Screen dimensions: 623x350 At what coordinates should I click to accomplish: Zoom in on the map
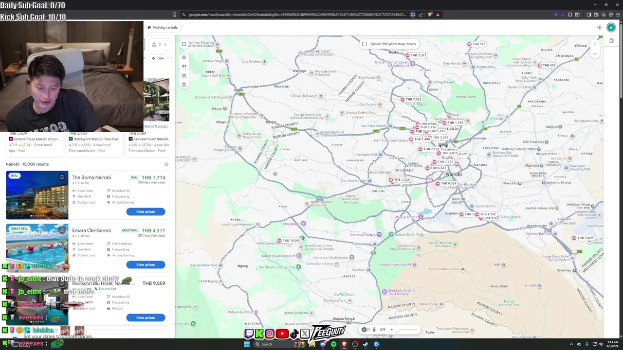pos(594,44)
